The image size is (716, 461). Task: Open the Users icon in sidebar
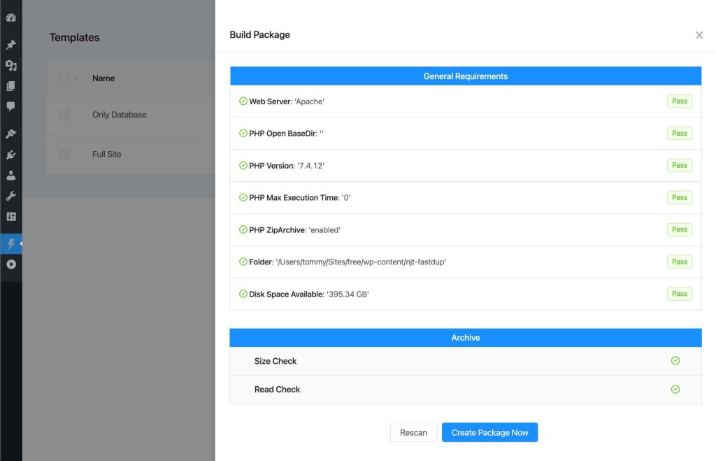pos(10,175)
